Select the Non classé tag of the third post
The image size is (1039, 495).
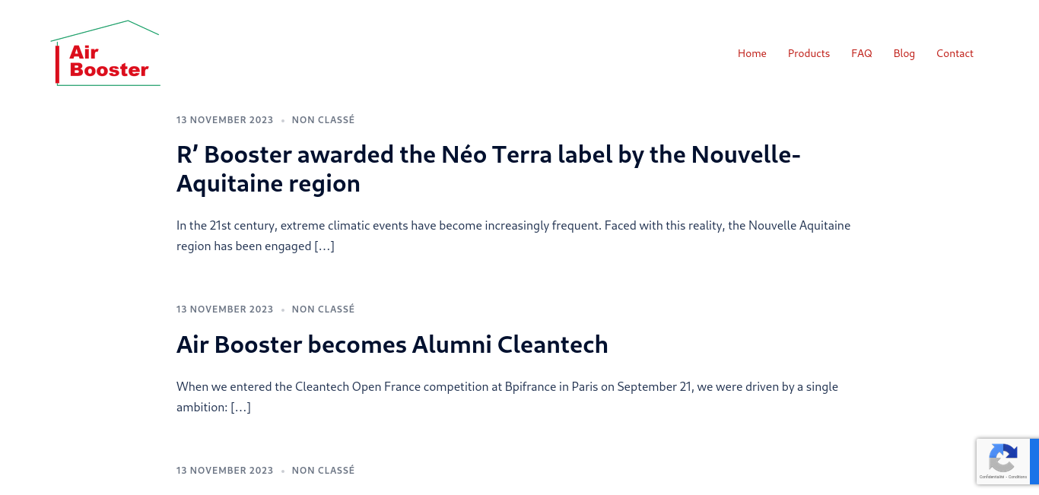[323, 470]
